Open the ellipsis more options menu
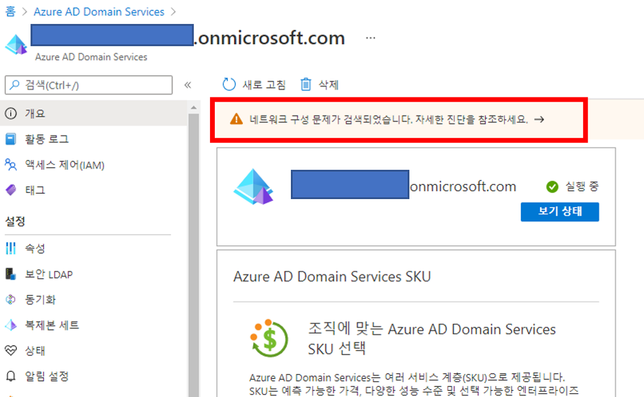 (370, 38)
